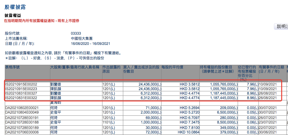This screenshot has width=288, height=135.
Task: Select form number DA20210728E00189
Action: pos(22,127)
